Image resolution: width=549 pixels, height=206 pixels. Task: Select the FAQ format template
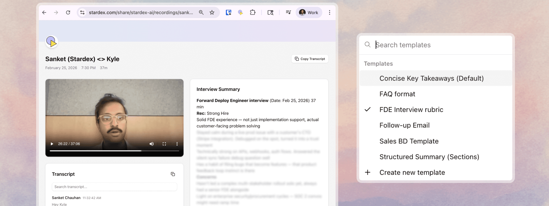[x=436, y=94]
